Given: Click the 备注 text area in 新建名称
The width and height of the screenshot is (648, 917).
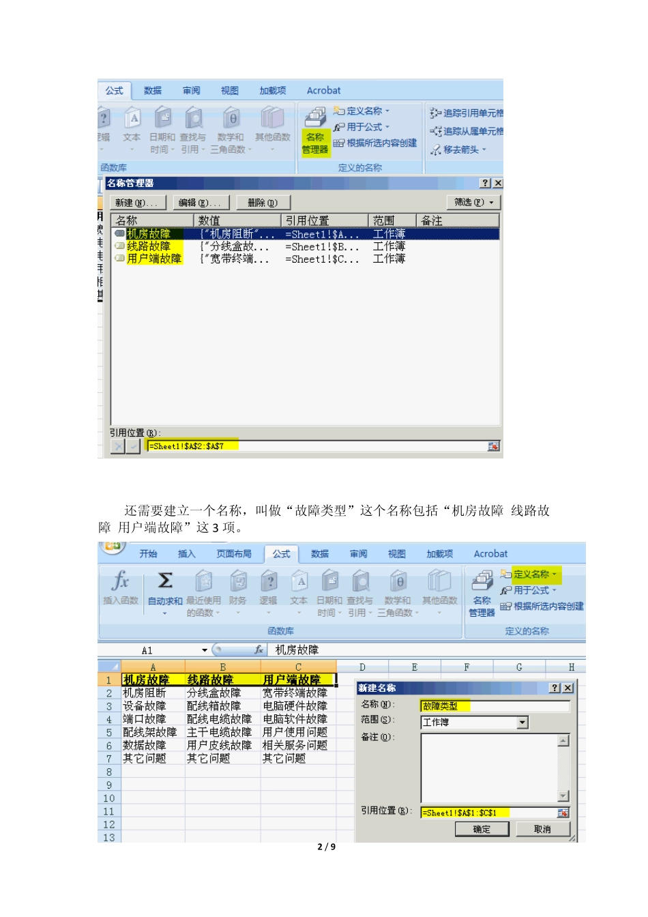Looking at the screenshot, I should point(489,768).
